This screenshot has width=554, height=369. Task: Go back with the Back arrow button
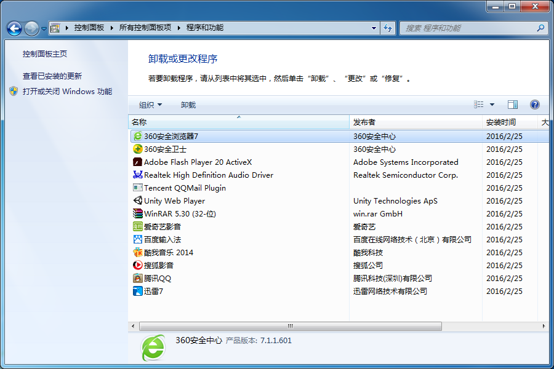pos(15,28)
